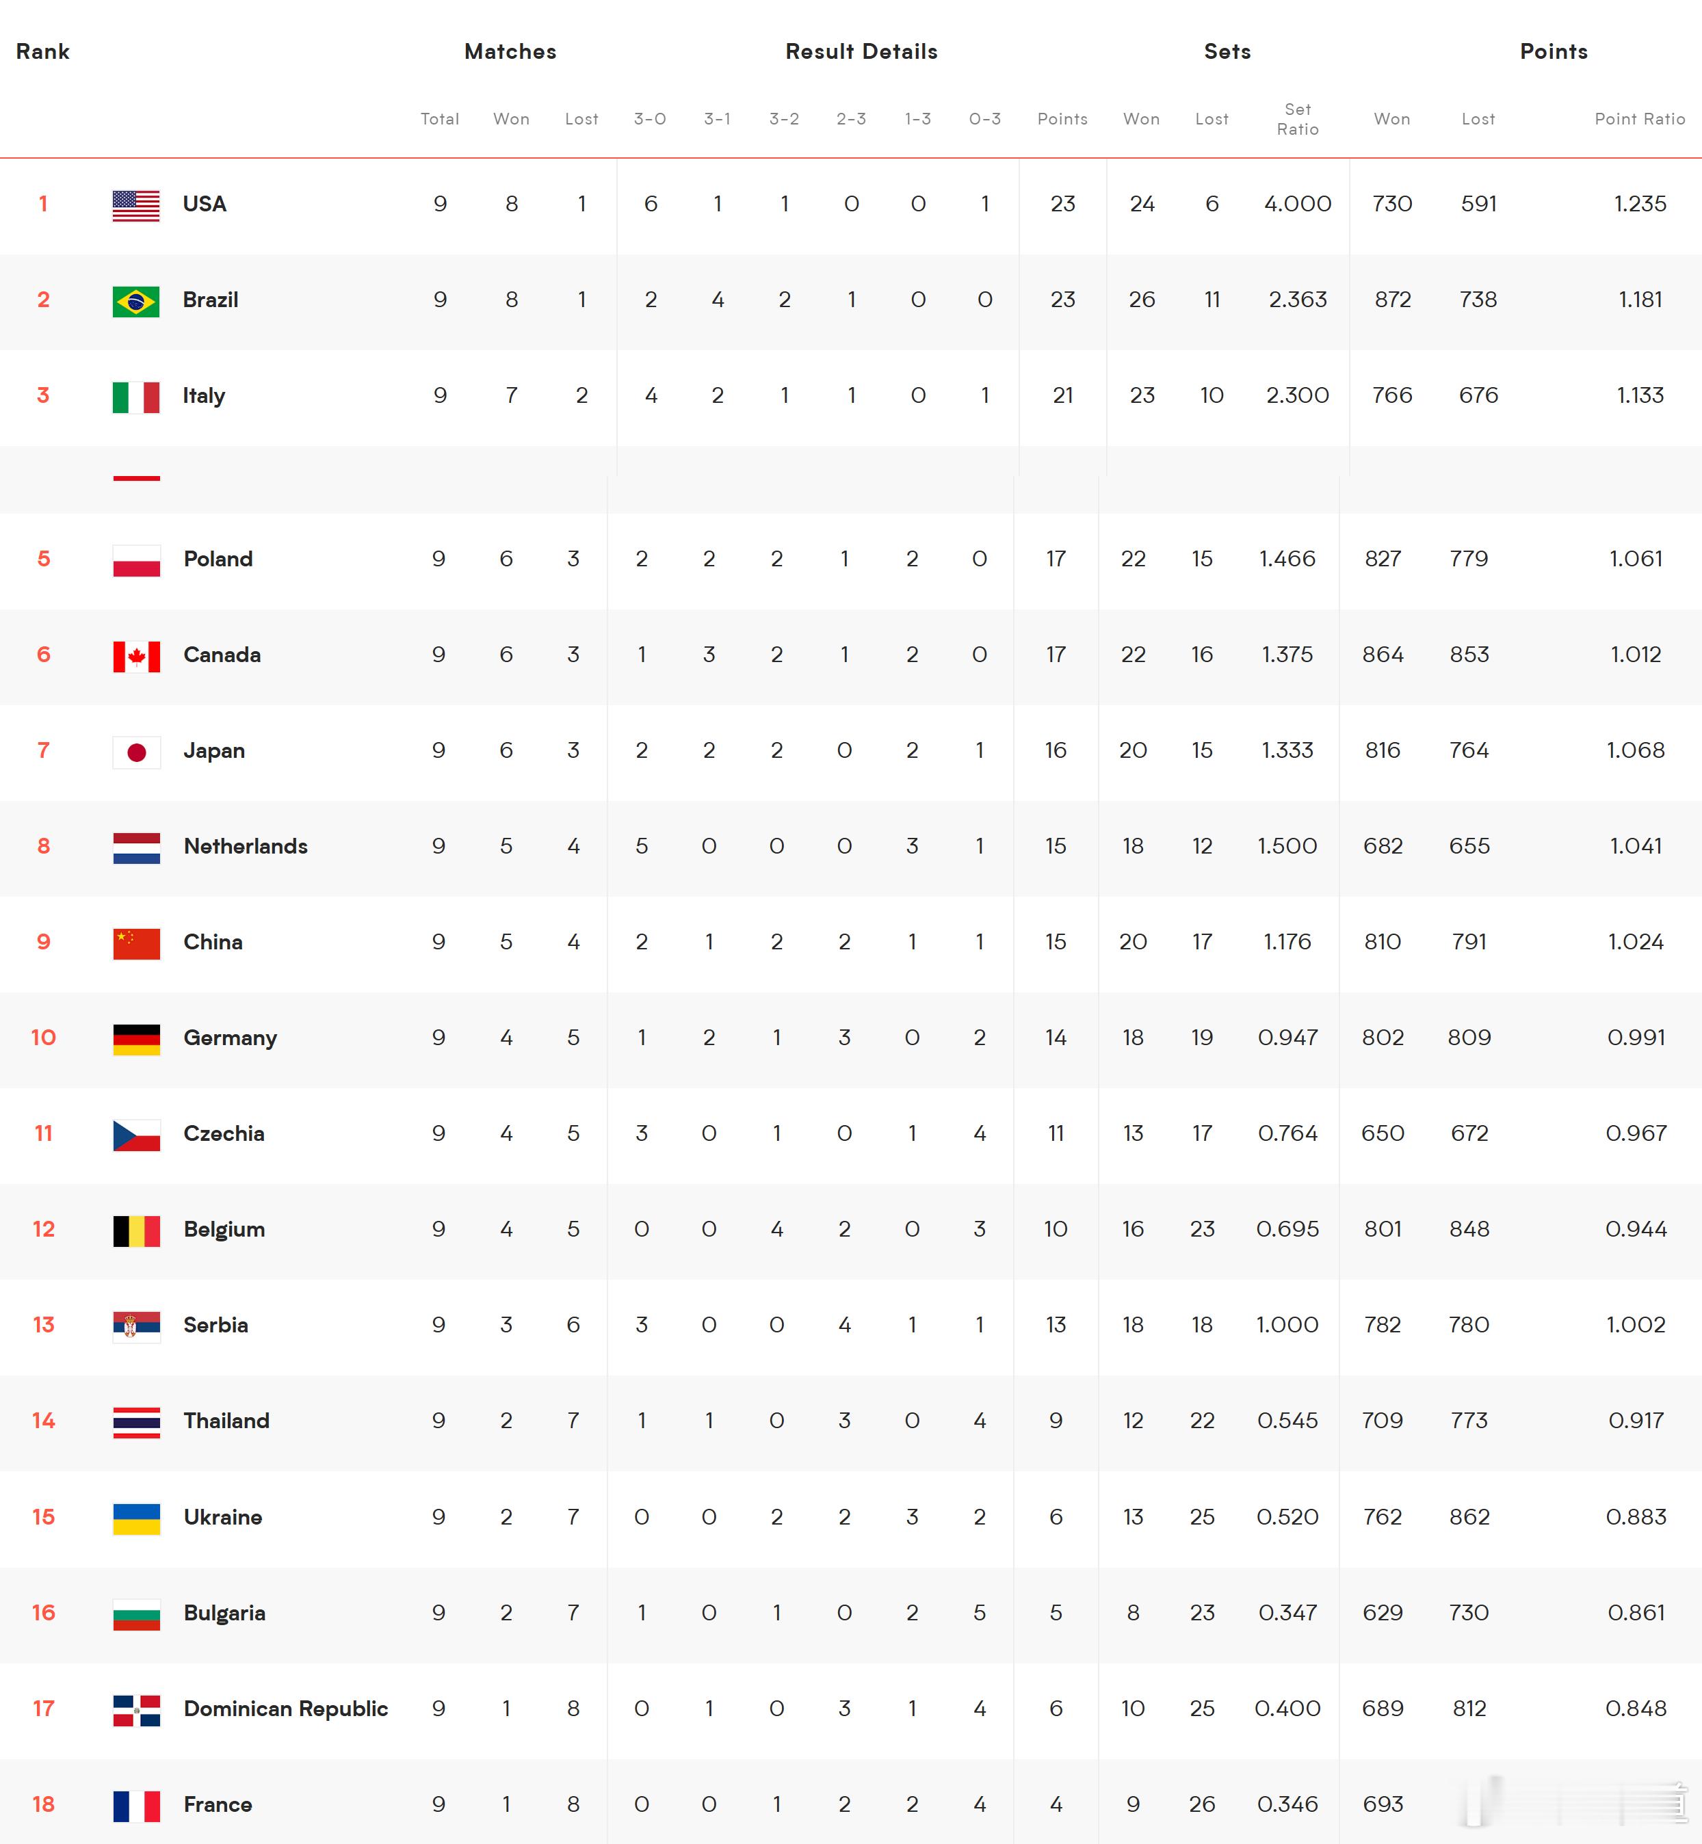This screenshot has width=1702, height=1844.
Task: Select the Germany flag icon
Action: tap(136, 1040)
